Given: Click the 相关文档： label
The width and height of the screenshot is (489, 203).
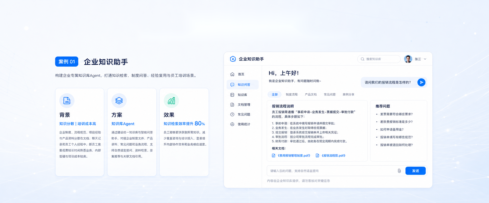Looking at the screenshot, I should [279, 148].
